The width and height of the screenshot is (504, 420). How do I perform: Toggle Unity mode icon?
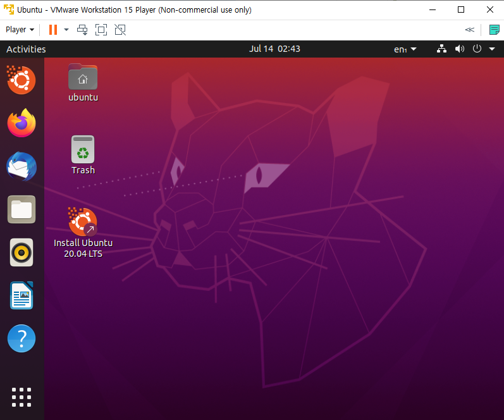[x=120, y=30]
